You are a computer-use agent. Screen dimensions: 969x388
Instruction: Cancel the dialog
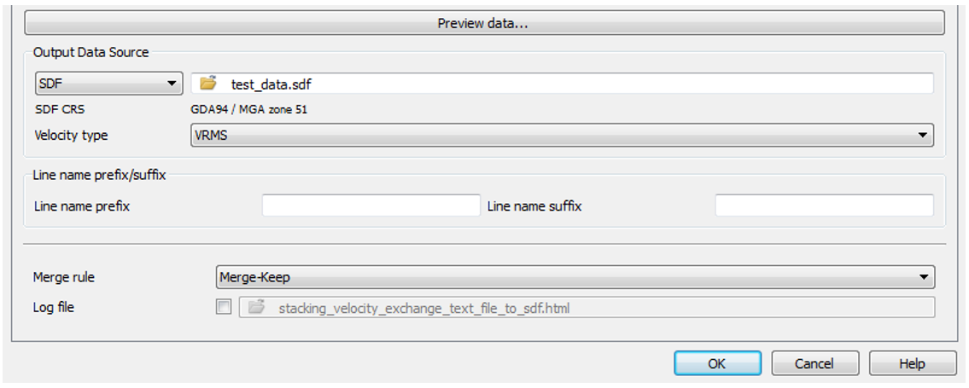(x=814, y=363)
